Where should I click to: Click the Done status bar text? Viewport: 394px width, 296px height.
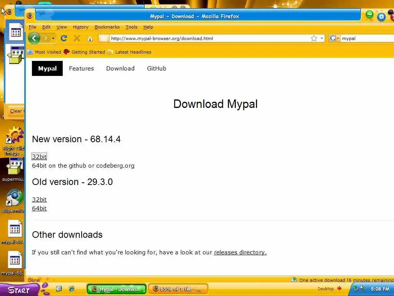pos(34,280)
